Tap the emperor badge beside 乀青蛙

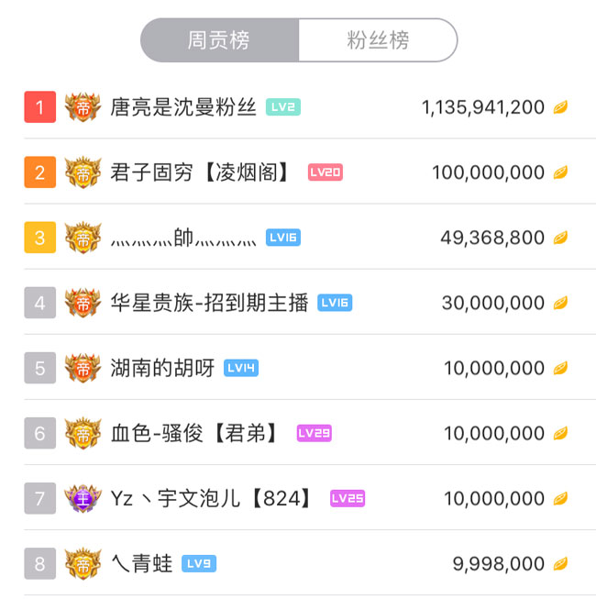click(83, 563)
